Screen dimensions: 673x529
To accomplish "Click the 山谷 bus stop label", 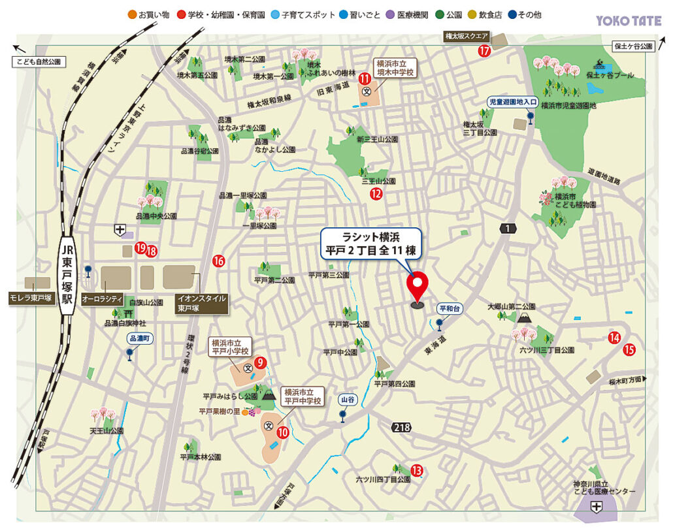I will click(x=346, y=399).
